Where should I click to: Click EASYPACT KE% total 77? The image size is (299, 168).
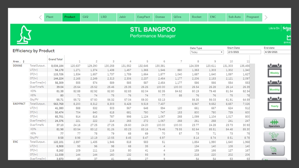click(62, 133)
